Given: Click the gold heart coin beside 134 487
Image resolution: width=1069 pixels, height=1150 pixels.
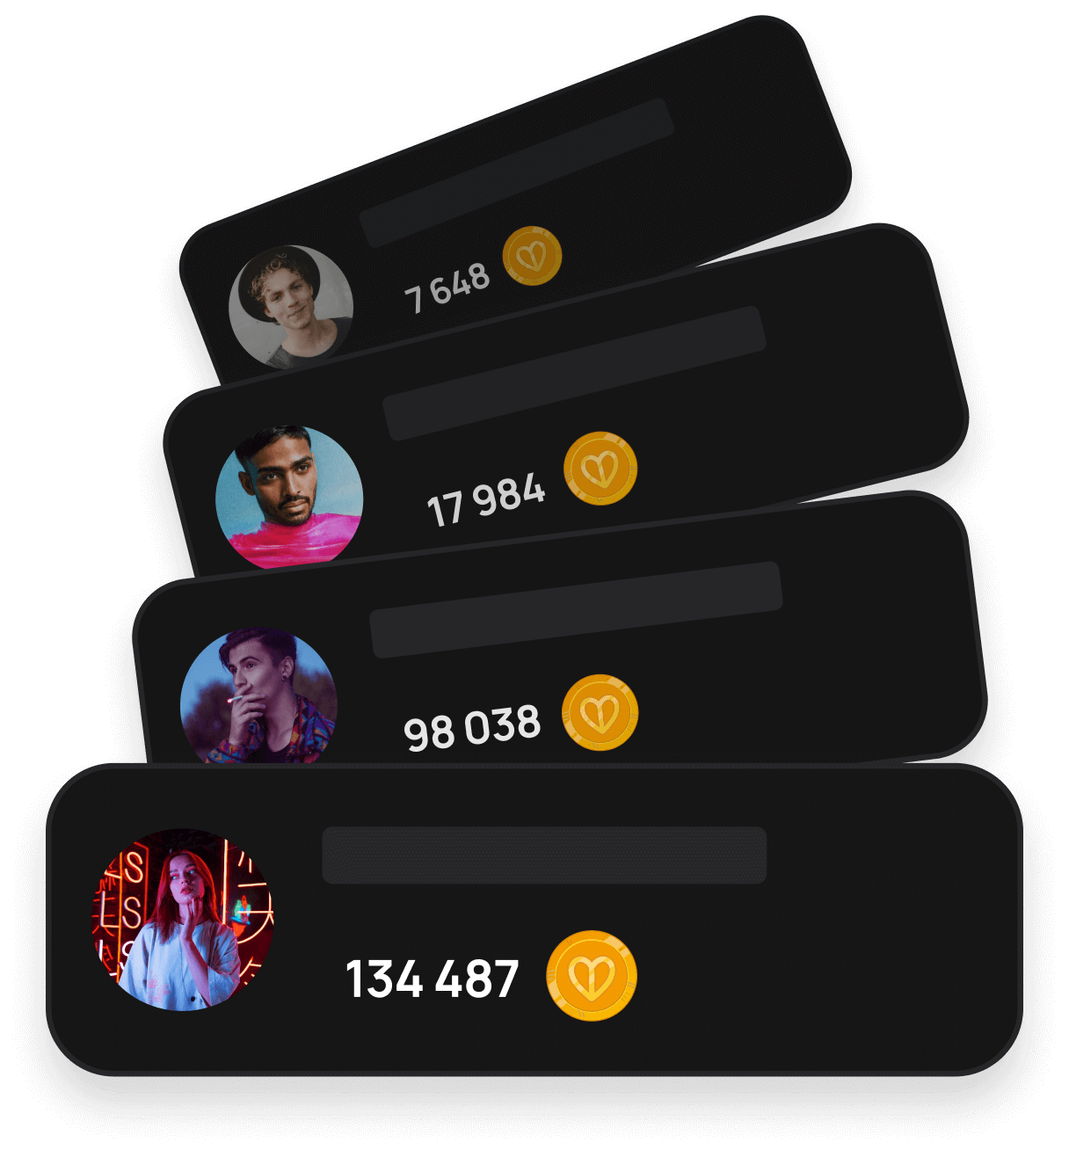Looking at the screenshot, I should 592,975.
